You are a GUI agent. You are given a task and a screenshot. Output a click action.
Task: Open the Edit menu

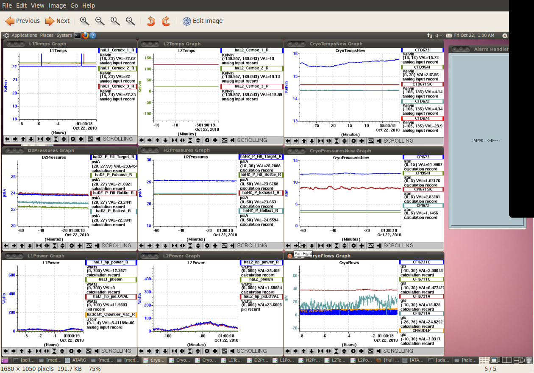coord(21,6)
